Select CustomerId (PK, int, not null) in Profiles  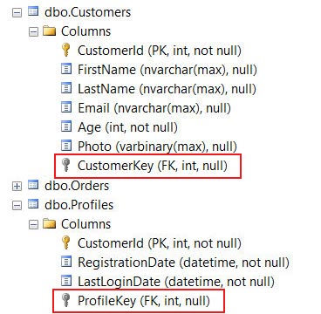pyautogui.click(x=160, y=243)
